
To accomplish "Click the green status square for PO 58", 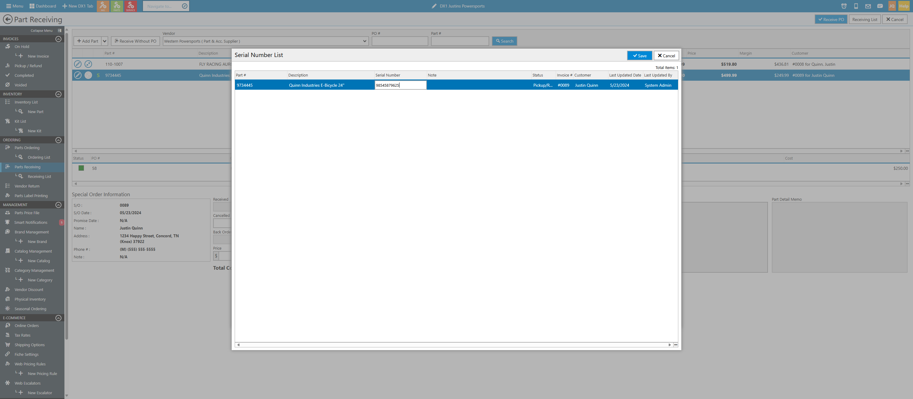I will tap(81, 168).
